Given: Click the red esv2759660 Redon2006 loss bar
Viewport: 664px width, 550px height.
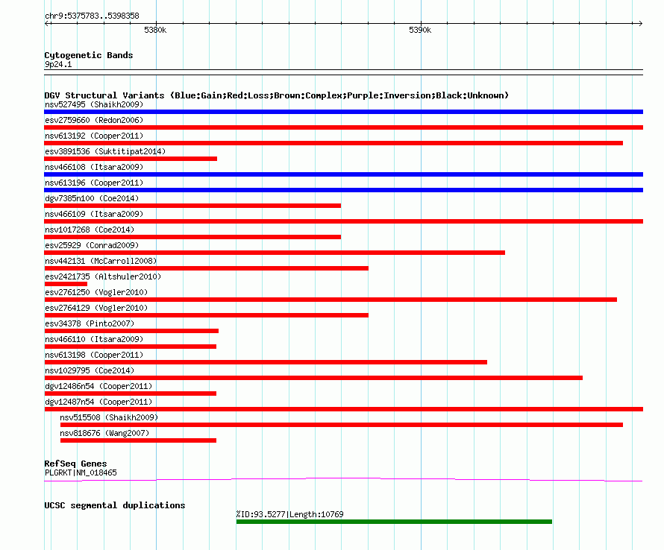Looking at the screenshot, I should point(343,127).
